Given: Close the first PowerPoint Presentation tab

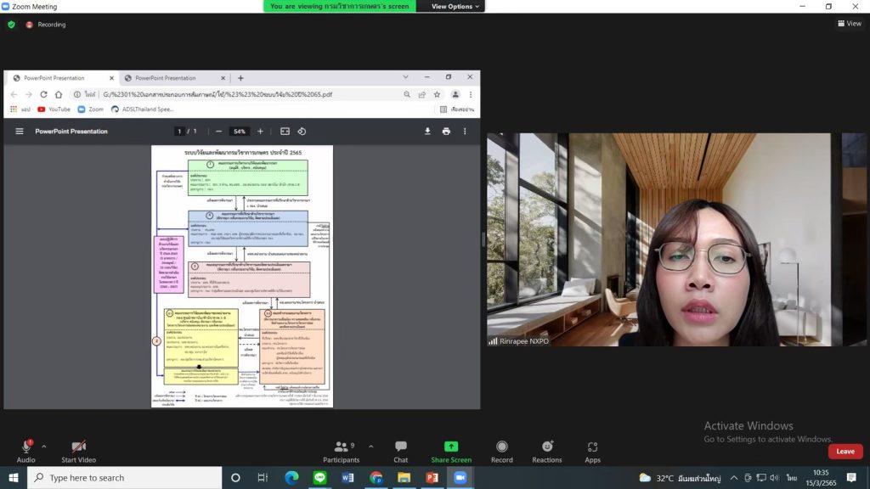Looking at the screenshot, I should tap(111, 78).
